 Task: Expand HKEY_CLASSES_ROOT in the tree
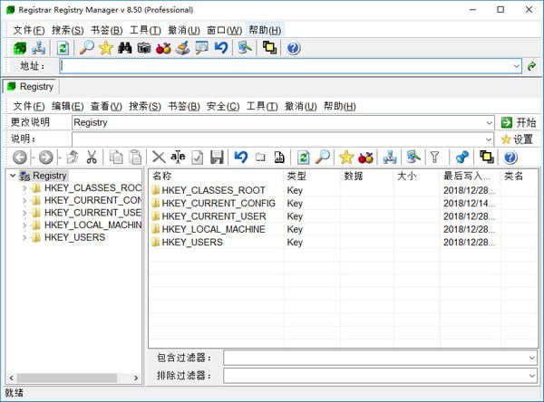click(24, 188)
